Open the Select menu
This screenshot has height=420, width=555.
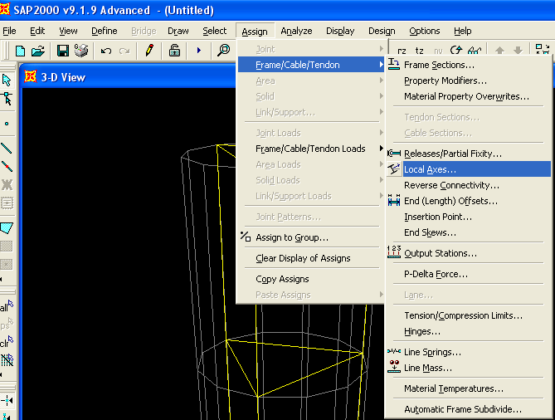point(215,32)
